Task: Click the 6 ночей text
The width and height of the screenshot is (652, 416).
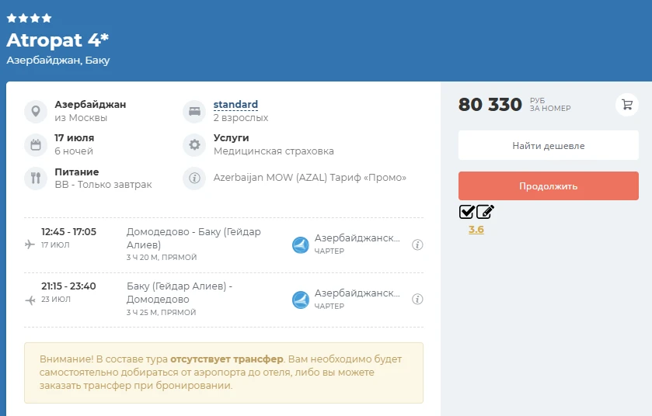Action: 74,151
